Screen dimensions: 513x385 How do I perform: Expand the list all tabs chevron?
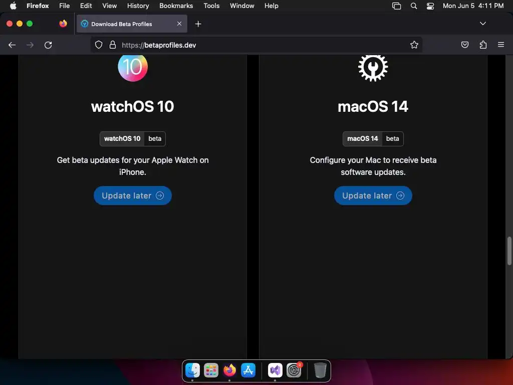[x=482, y=24]
